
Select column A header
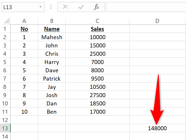[x=24, y=21]
